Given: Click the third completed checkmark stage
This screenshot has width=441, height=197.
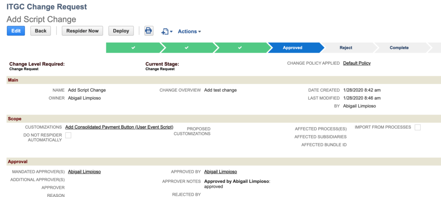Looking at the screenshot, I should click(240, 48).
